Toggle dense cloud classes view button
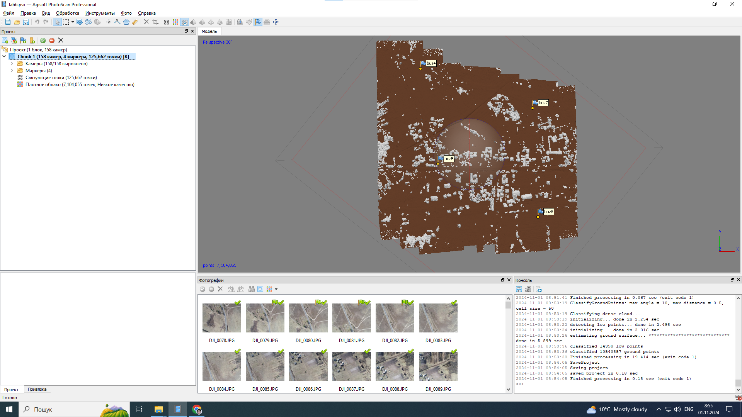The width and height of the screenshot is (742, 417). [x=185, y=22]
